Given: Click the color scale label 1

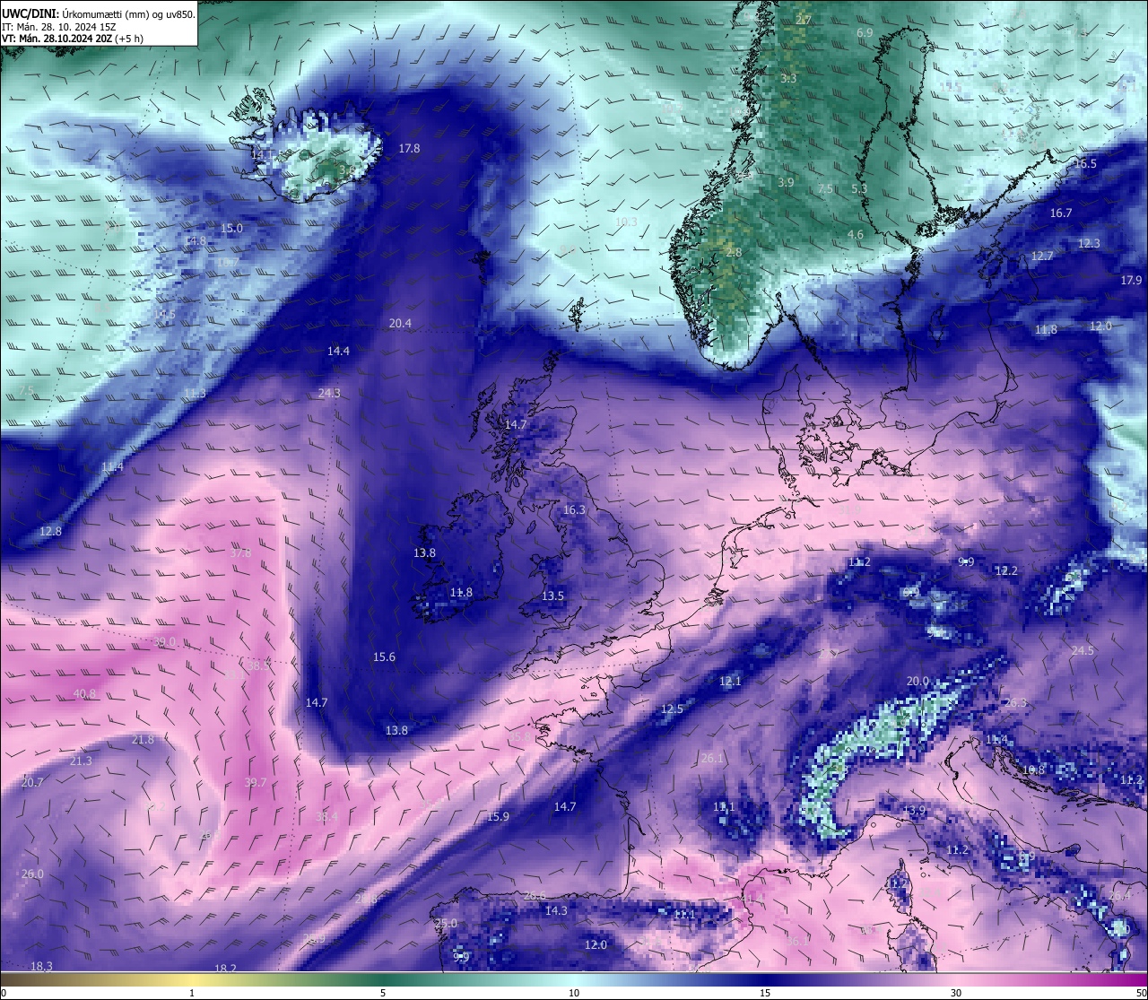Looking at the screenshot, I should 192,993.
